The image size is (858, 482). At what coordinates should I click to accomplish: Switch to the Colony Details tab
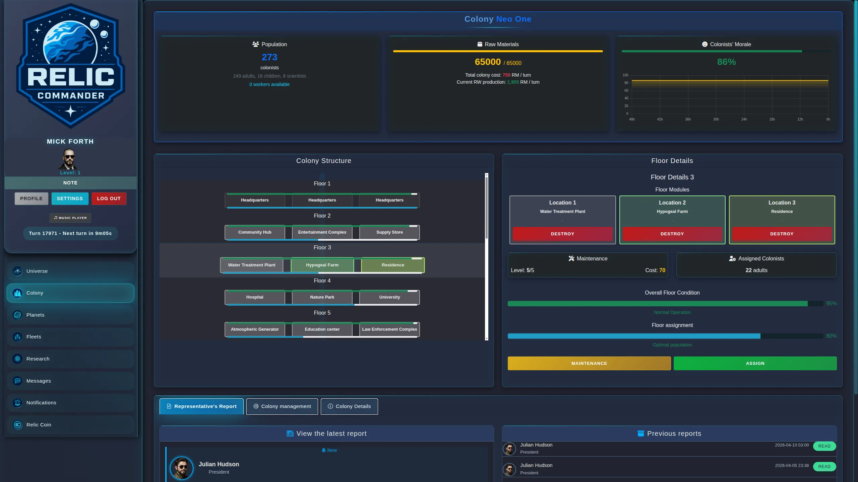coord(349,406)
